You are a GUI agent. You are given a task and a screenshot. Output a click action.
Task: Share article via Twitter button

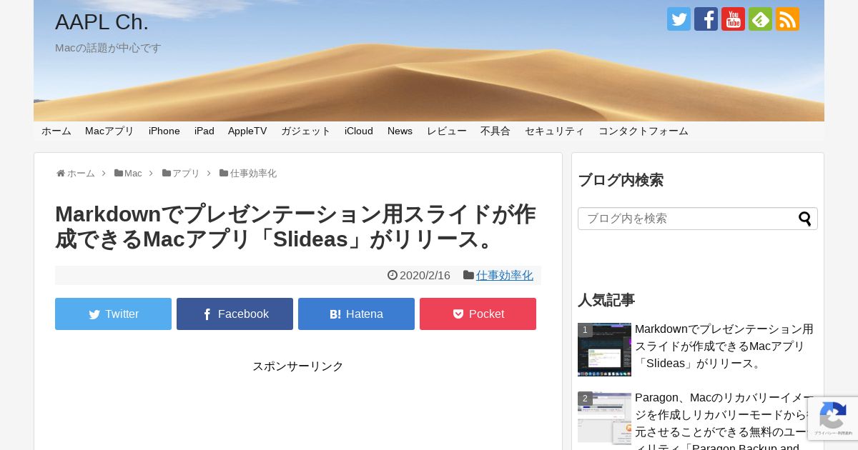click(113, 314)
